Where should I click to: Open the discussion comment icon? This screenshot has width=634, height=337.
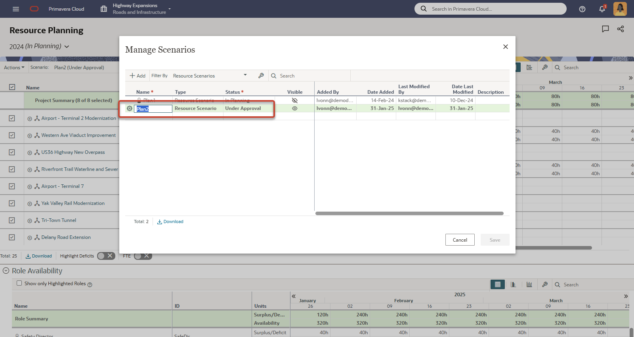[x=605, y=29]
